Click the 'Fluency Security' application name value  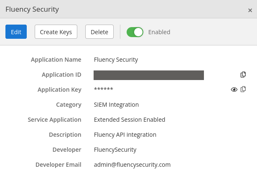tap(116, 60)
